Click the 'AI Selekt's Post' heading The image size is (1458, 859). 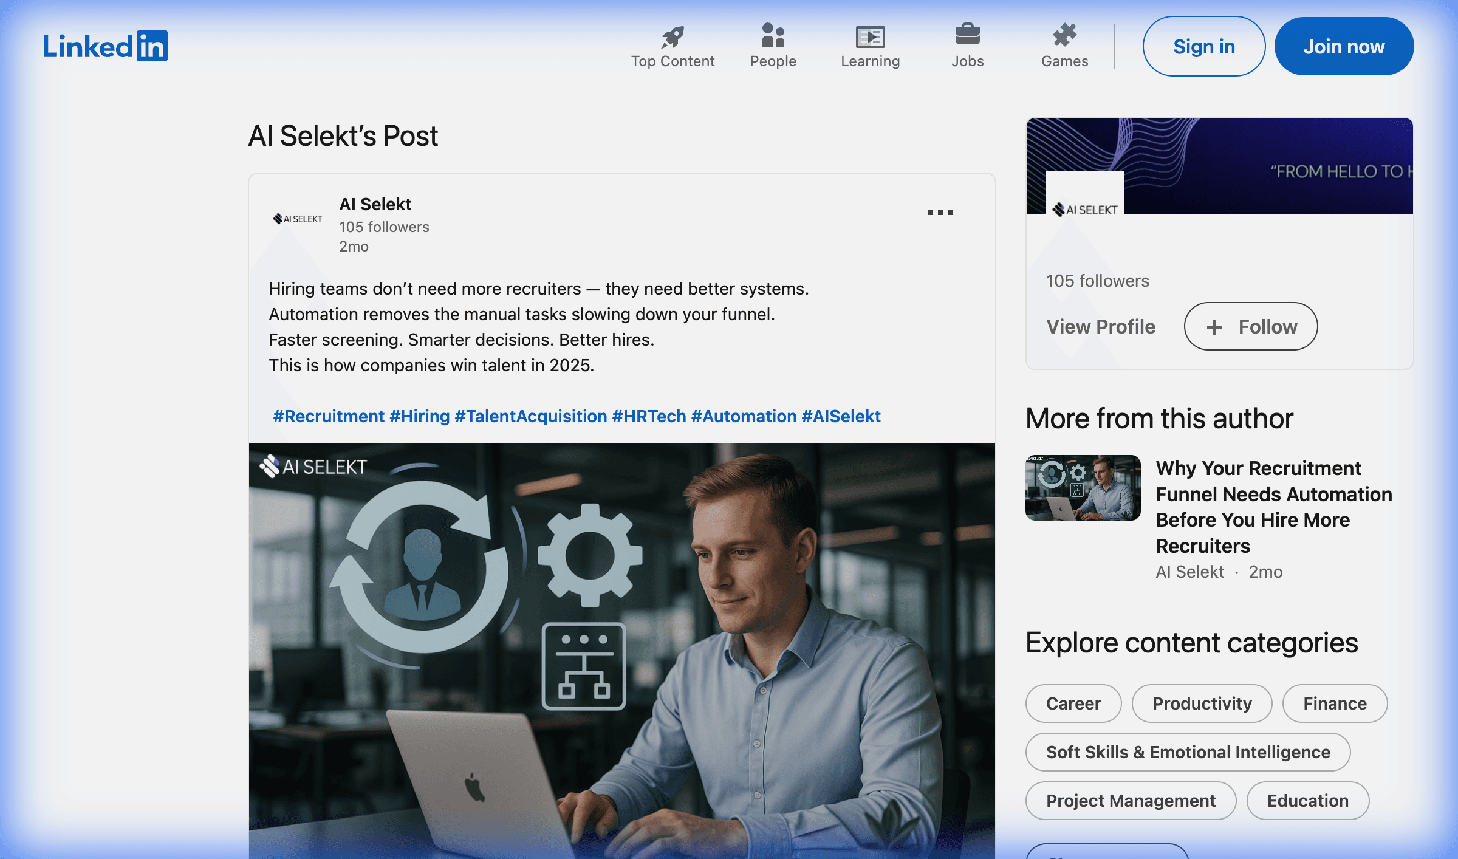click(343, 135)
